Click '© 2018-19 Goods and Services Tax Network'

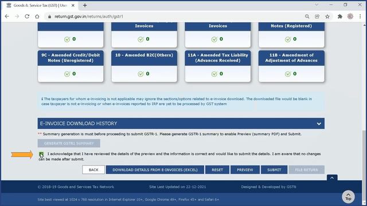76,187
